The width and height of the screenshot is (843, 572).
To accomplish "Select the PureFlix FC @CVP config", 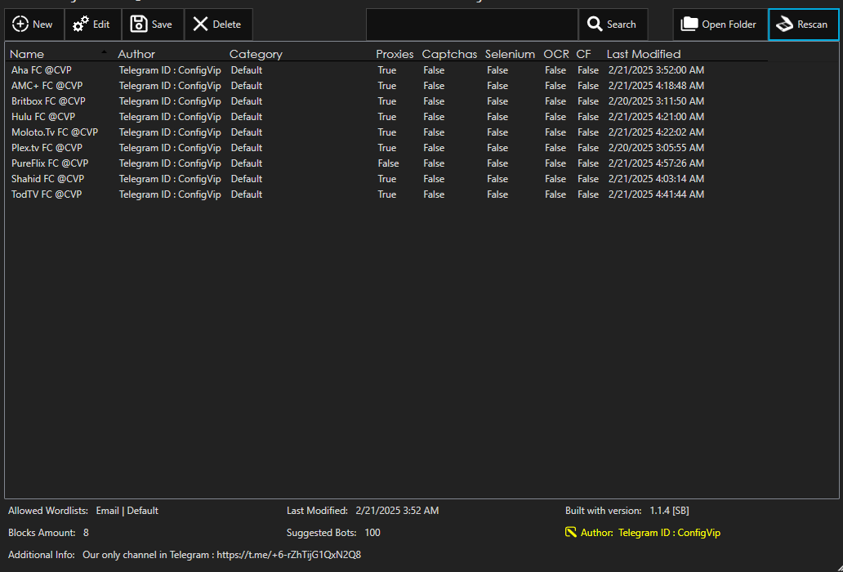I will coord(50,163).
